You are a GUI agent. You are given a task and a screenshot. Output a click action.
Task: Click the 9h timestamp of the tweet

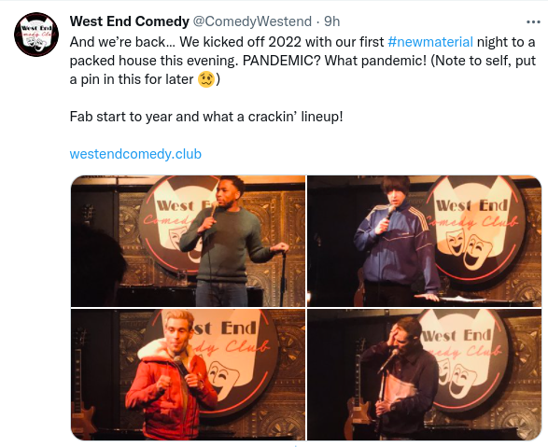click(331, 21)
